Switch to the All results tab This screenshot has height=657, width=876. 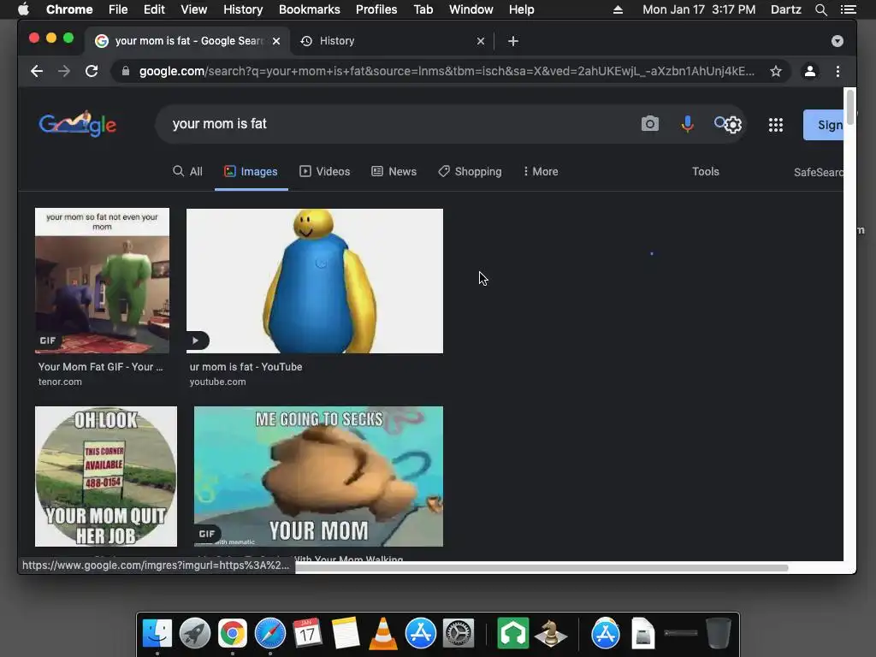click(x=187, y=171)
